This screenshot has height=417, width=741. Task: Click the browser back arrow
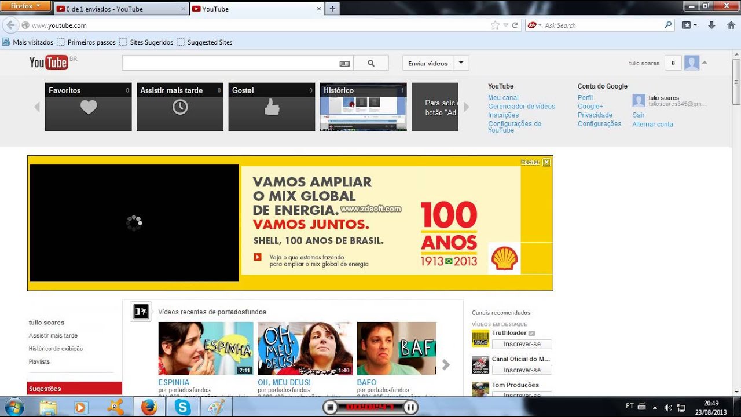pos(10,25)
